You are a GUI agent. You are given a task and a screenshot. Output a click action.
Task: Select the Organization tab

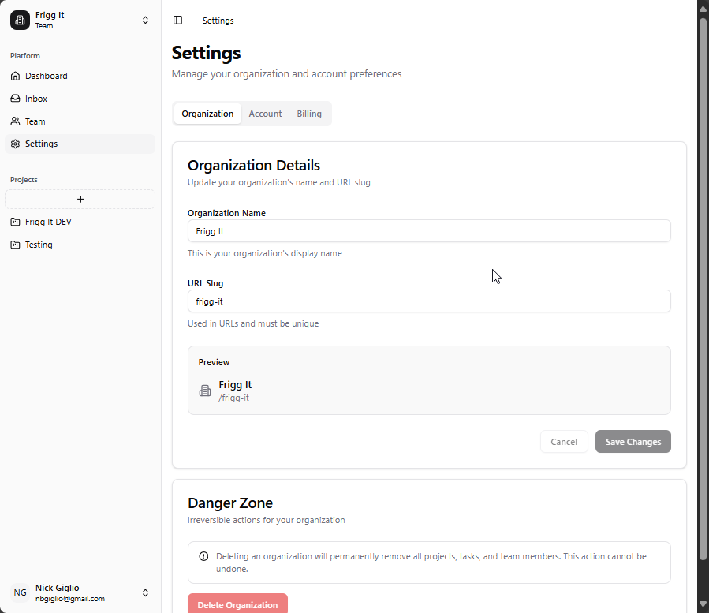[207, 114]
